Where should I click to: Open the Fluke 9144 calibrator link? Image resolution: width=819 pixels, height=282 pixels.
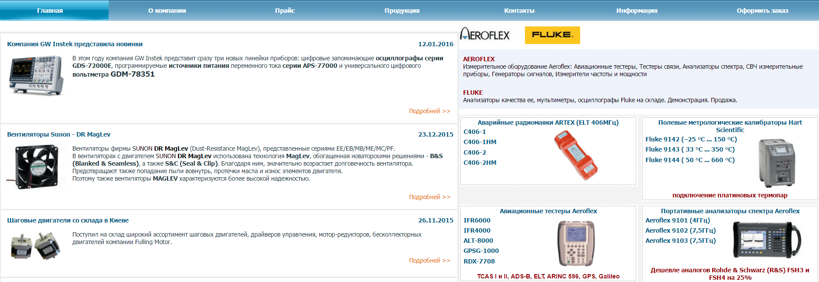click(x=690, y=160)
